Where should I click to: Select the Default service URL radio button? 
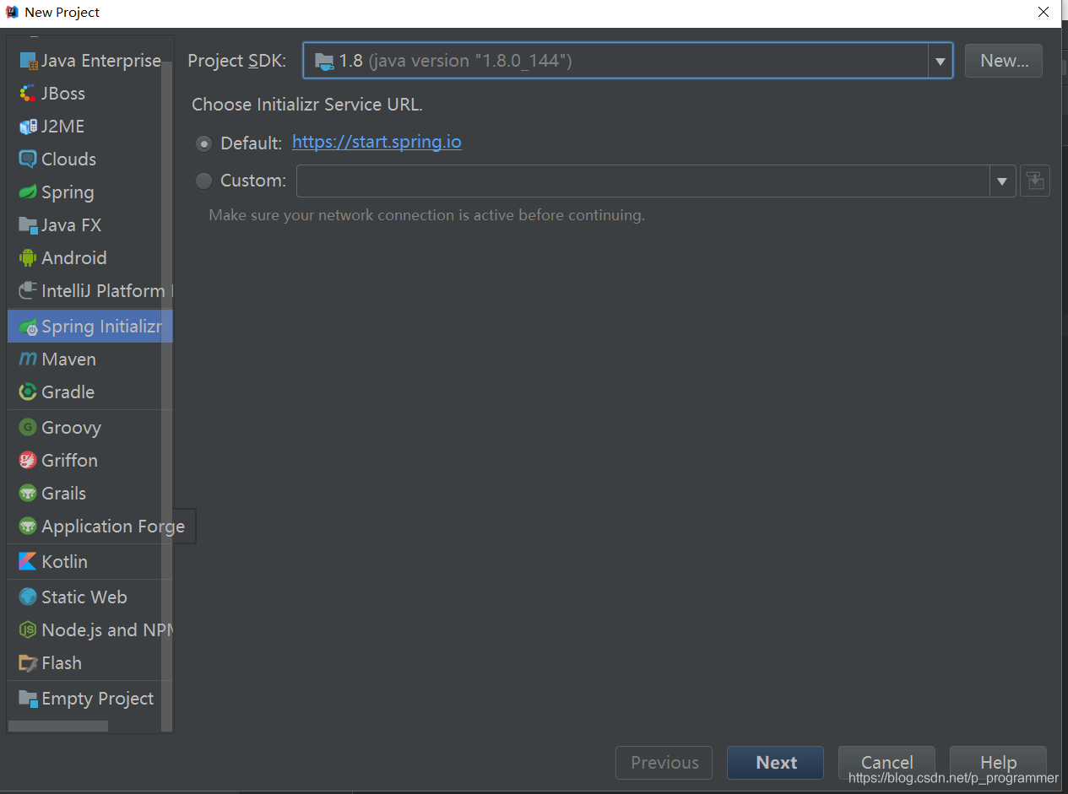[203, 143]
